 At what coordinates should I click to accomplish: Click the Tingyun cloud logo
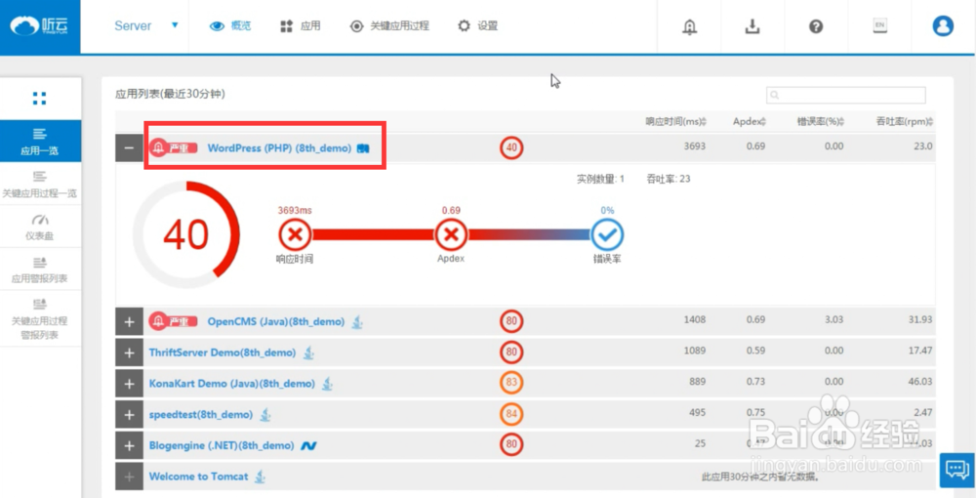(x=40, y=26)
